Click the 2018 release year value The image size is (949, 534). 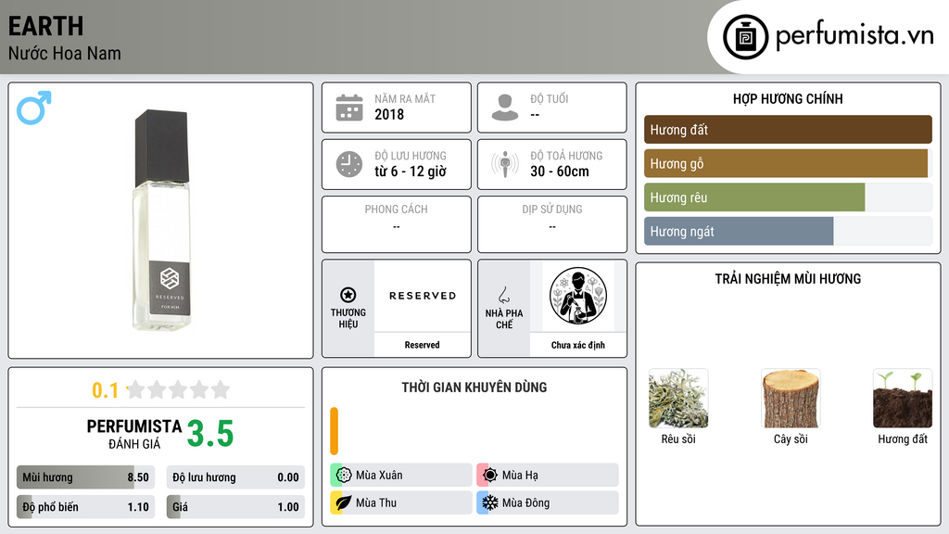click(389, 114)
